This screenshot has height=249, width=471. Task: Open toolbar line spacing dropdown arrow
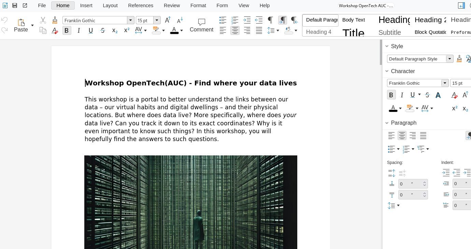(278, 30)
